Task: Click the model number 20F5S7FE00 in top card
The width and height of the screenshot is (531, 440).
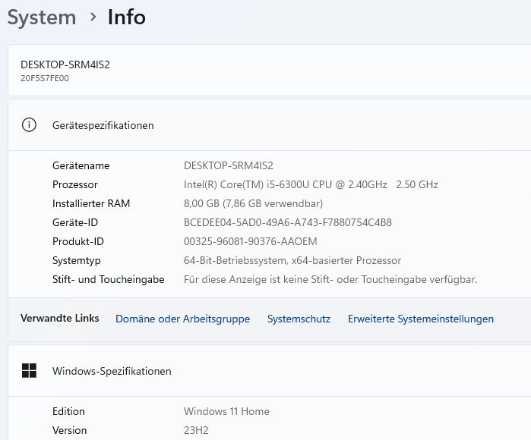Action: pos(45,78)
